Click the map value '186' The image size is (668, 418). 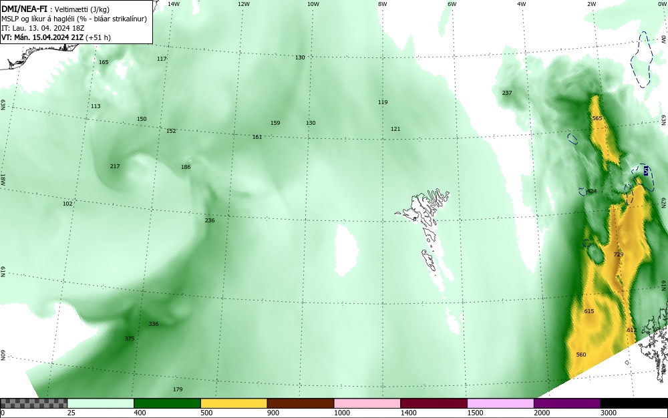tap(186, 167)
